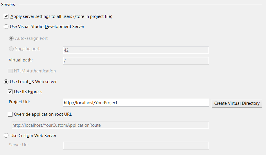The height and width of the screenshot is (155, 266).
Task: Click the Virtual path label
Action: point(21,60)
